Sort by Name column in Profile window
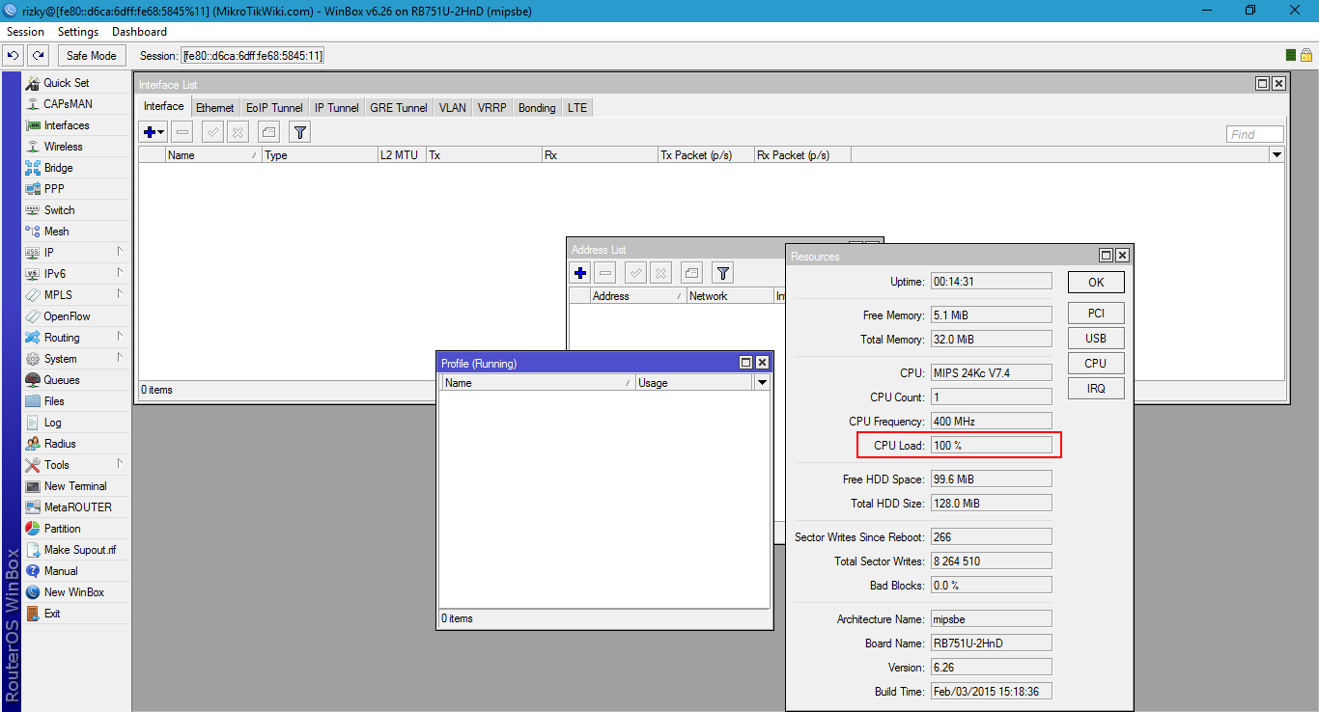This screenshot has width=1319, height=712. (x=538, y=383)
